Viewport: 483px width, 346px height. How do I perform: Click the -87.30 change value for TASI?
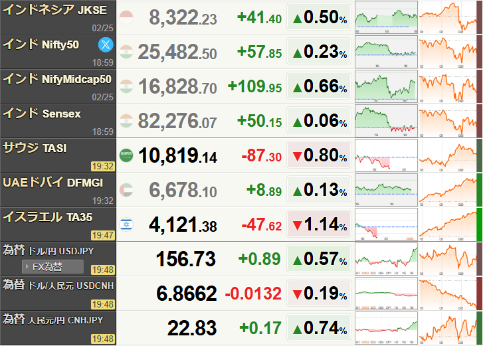262,155
